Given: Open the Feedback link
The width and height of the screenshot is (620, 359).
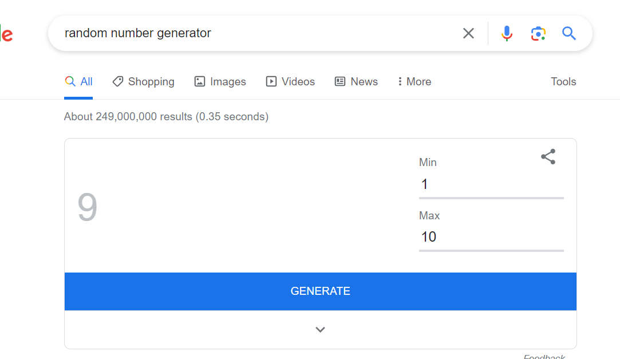Looking at the screenshot, I should [x=544, y=357].
